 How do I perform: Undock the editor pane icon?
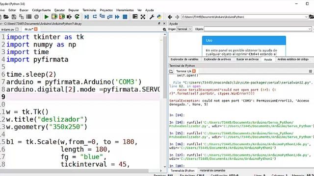[x=159, y=23]
